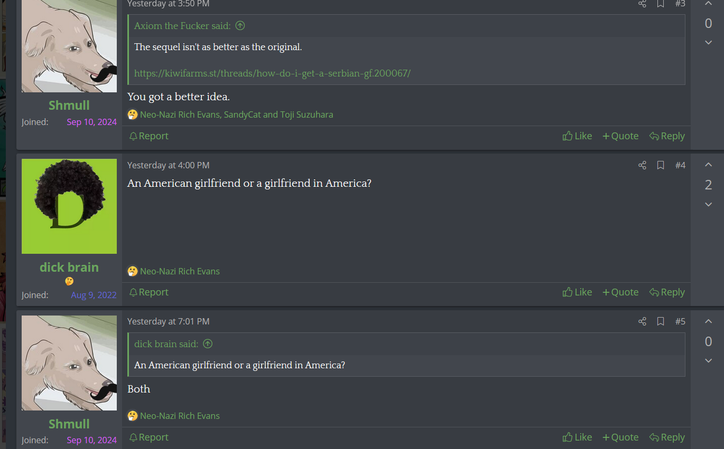This screenshot has height=449, width=724.
Task: Open dick brain's user profile name
Action: click(x=69, y=268)
